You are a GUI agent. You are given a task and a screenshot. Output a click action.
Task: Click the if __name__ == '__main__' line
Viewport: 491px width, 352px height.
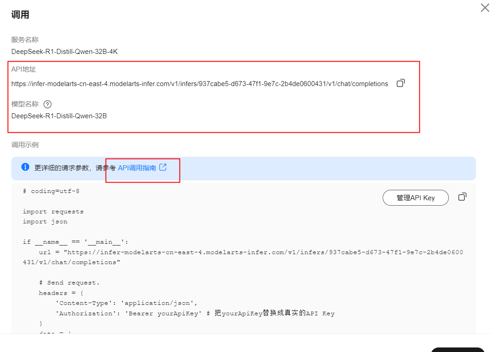pyautogui.click(x=75, y=242)
